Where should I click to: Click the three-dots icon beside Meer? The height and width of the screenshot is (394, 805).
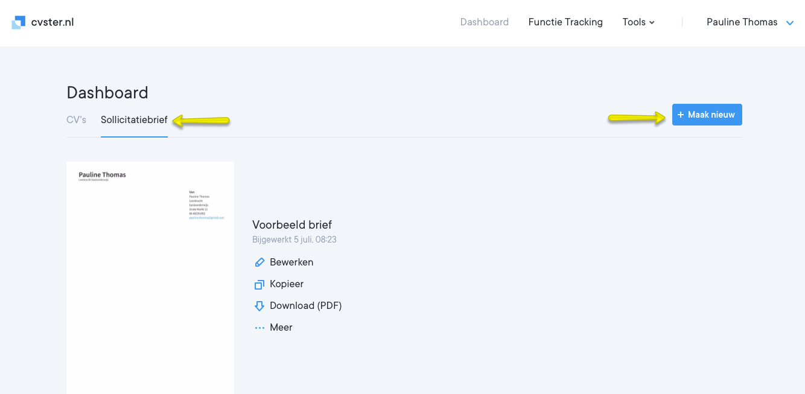pos(259,328)
